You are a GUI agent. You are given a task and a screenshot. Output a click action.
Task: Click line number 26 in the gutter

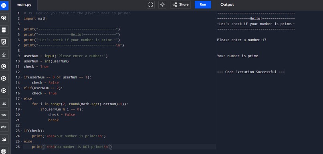18,147
